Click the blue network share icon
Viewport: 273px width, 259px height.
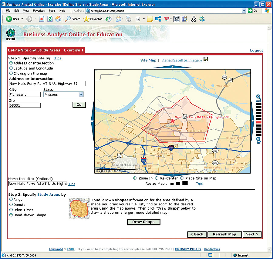click(x=158, y=19)
